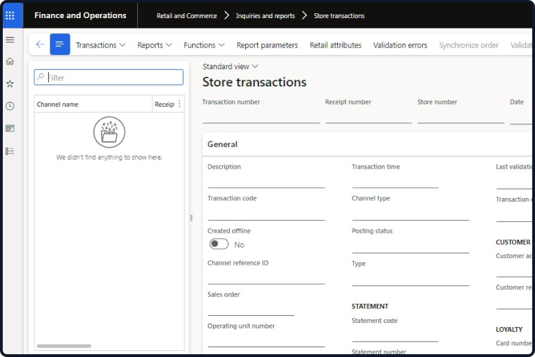Click the pane splitter handle

coord(191,218)
